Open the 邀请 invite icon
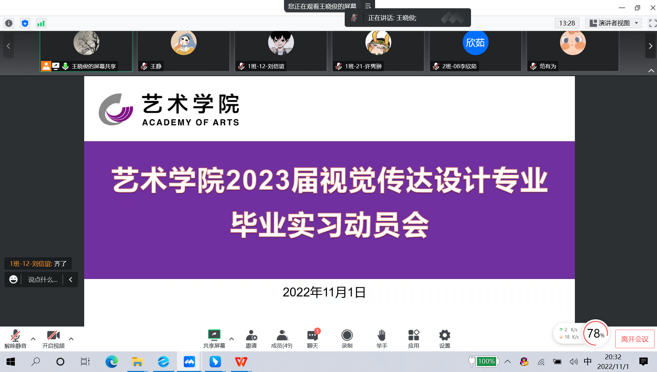The width and height of the screenshot is (657, 372). (251, 339)
